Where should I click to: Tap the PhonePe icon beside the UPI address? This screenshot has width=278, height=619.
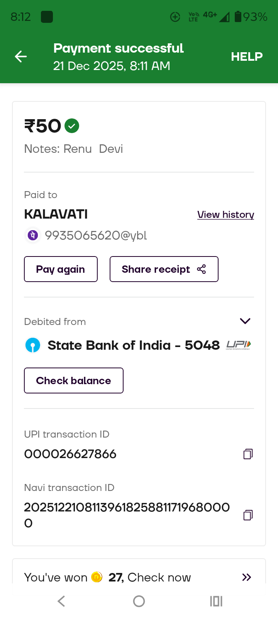(33, 235)
